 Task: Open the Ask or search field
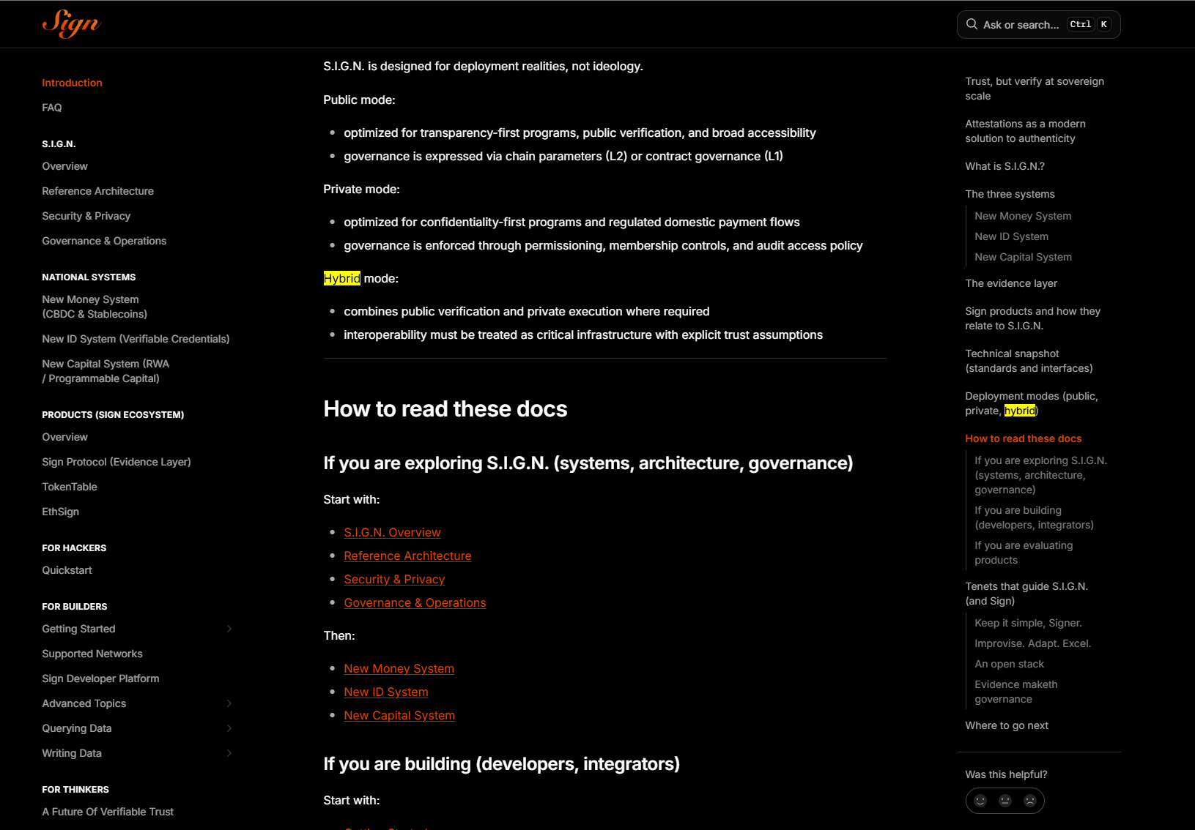1038,24
